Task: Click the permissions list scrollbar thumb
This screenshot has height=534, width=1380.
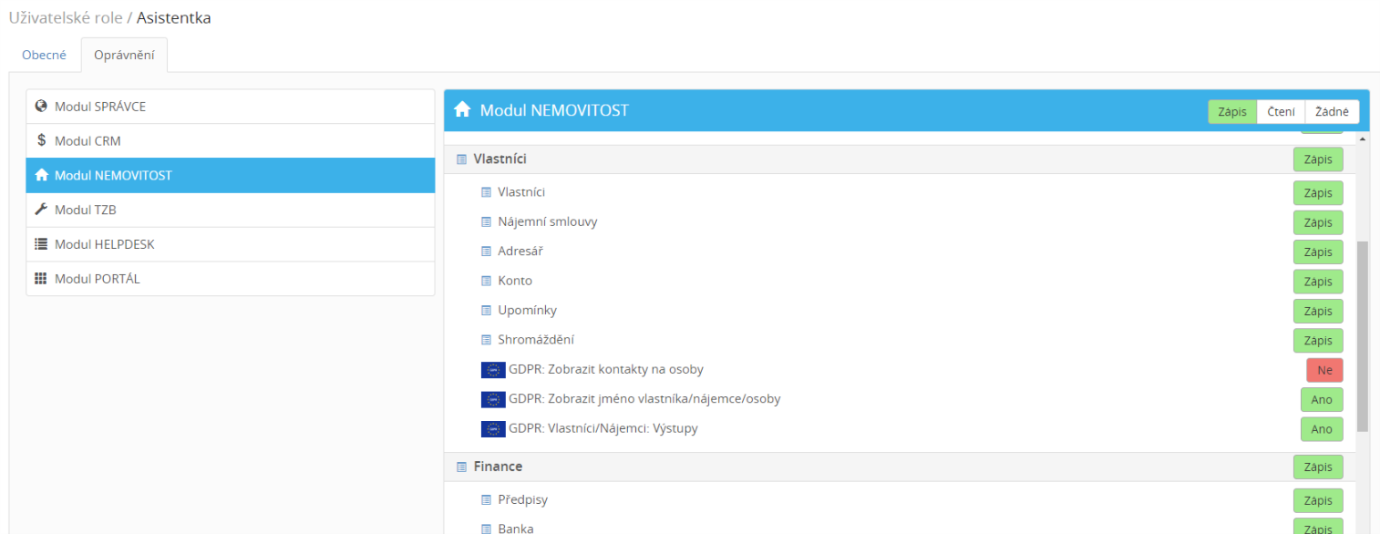Action: tap(1363, 335)
